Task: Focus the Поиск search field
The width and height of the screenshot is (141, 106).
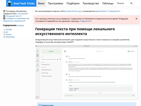Action: tap(123, 3)
